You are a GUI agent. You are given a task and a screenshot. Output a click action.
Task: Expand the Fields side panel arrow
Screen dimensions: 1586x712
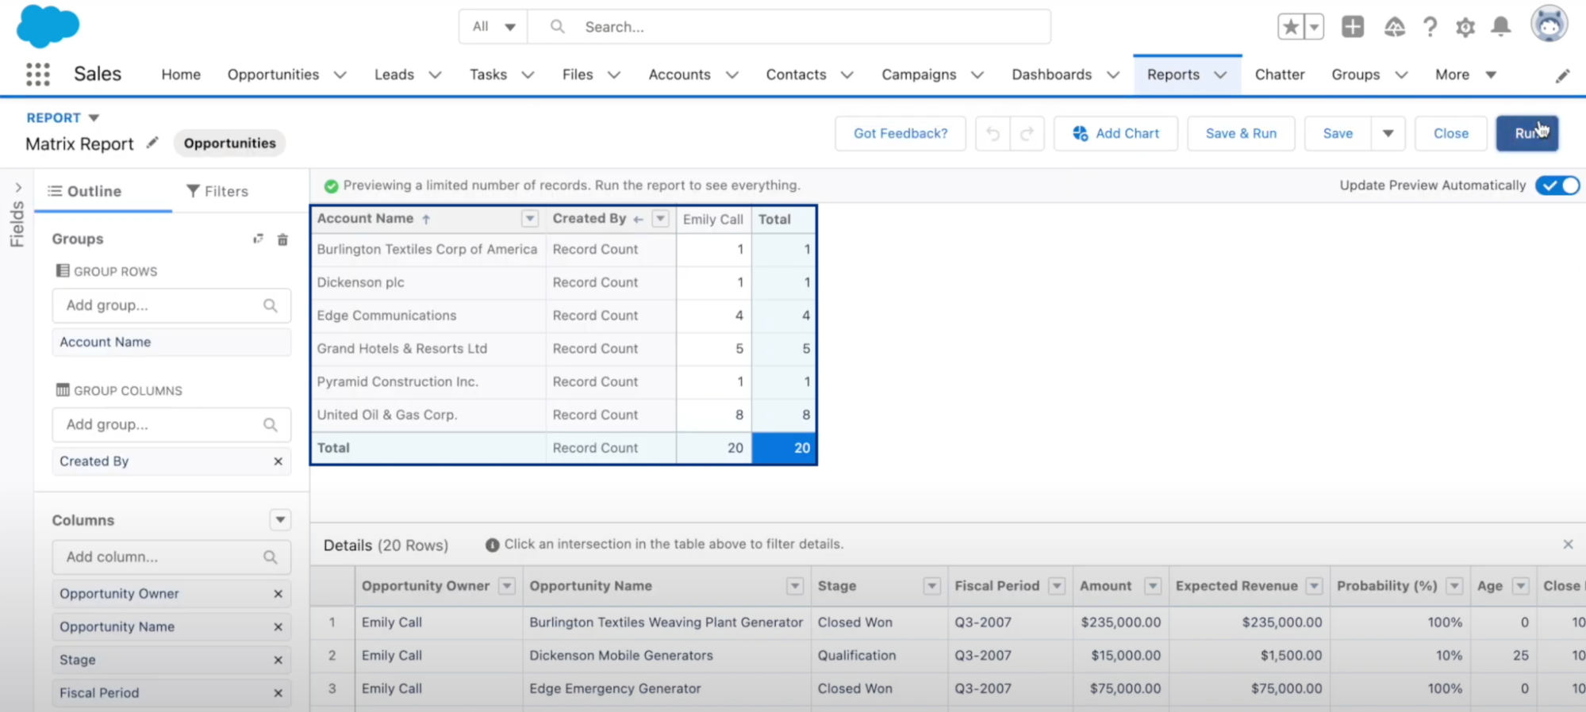point(17,188)
